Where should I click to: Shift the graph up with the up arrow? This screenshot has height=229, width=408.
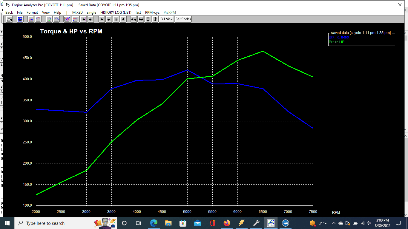116,19
